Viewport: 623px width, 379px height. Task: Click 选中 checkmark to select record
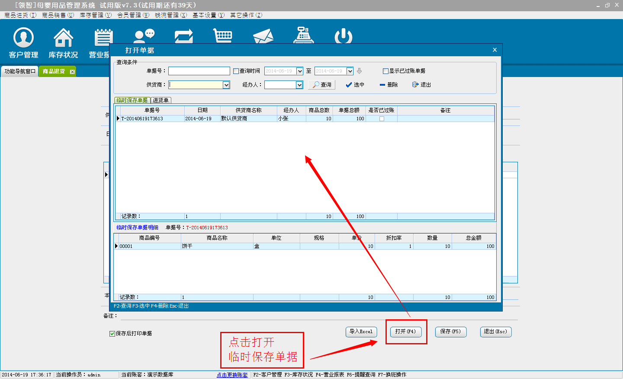point(355,85)
